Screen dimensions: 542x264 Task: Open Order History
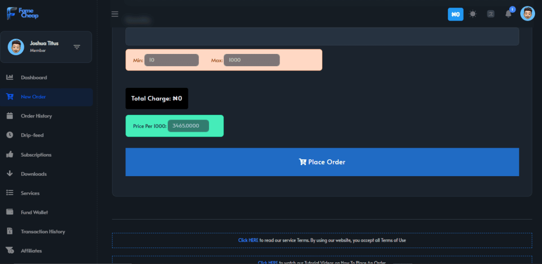(x=37, y=116)
